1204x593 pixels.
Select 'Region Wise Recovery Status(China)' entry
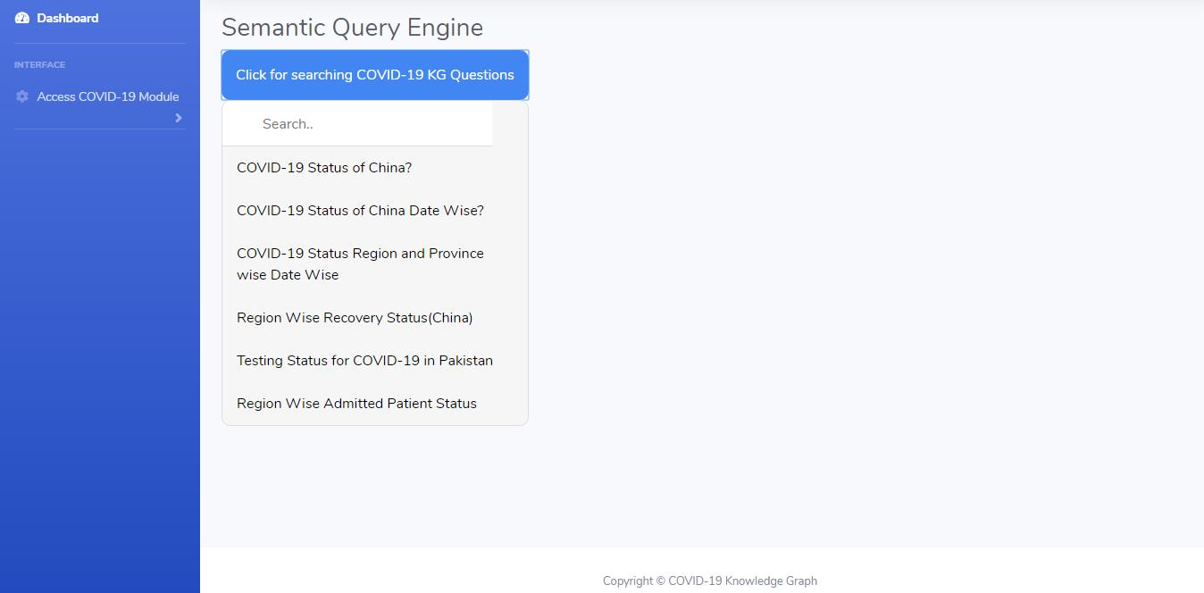pyautogui.click(x=355, y=318)
